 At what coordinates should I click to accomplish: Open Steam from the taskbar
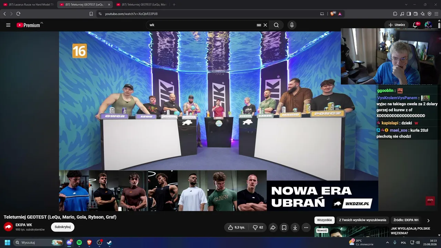tap(109, 242)
